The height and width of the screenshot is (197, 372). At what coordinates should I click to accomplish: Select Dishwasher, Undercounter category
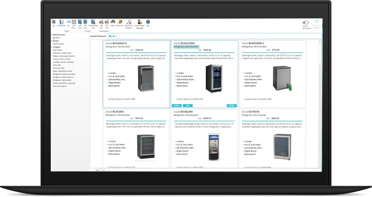(62, 53)
